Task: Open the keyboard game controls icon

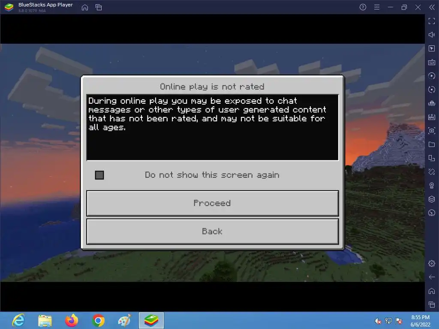Action: tap(431, 62)
